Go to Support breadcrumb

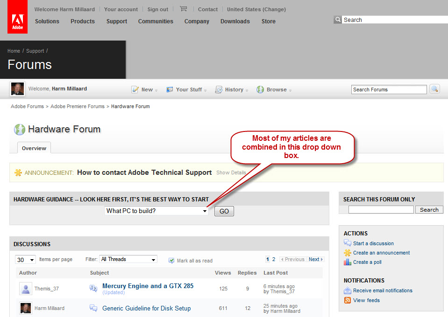point(35,51)
